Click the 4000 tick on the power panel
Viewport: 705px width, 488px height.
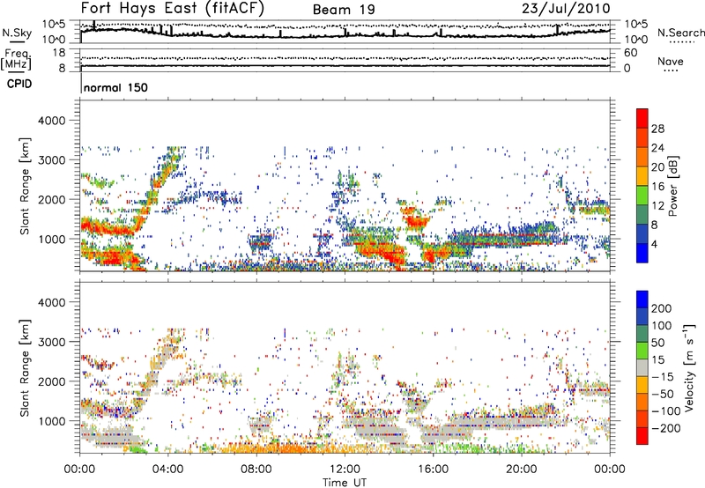coord(52,121)
